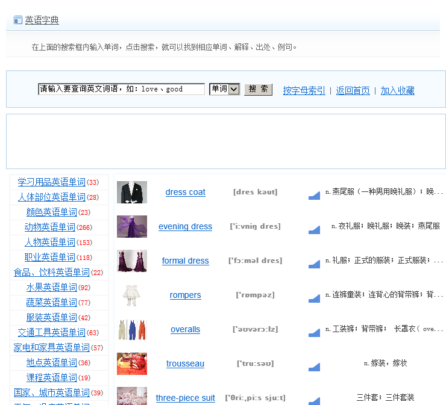Image resolution: width=446 pixels, height=405 pixels.
Task: Go to 返回首页 home link
Action: [353, 91]
